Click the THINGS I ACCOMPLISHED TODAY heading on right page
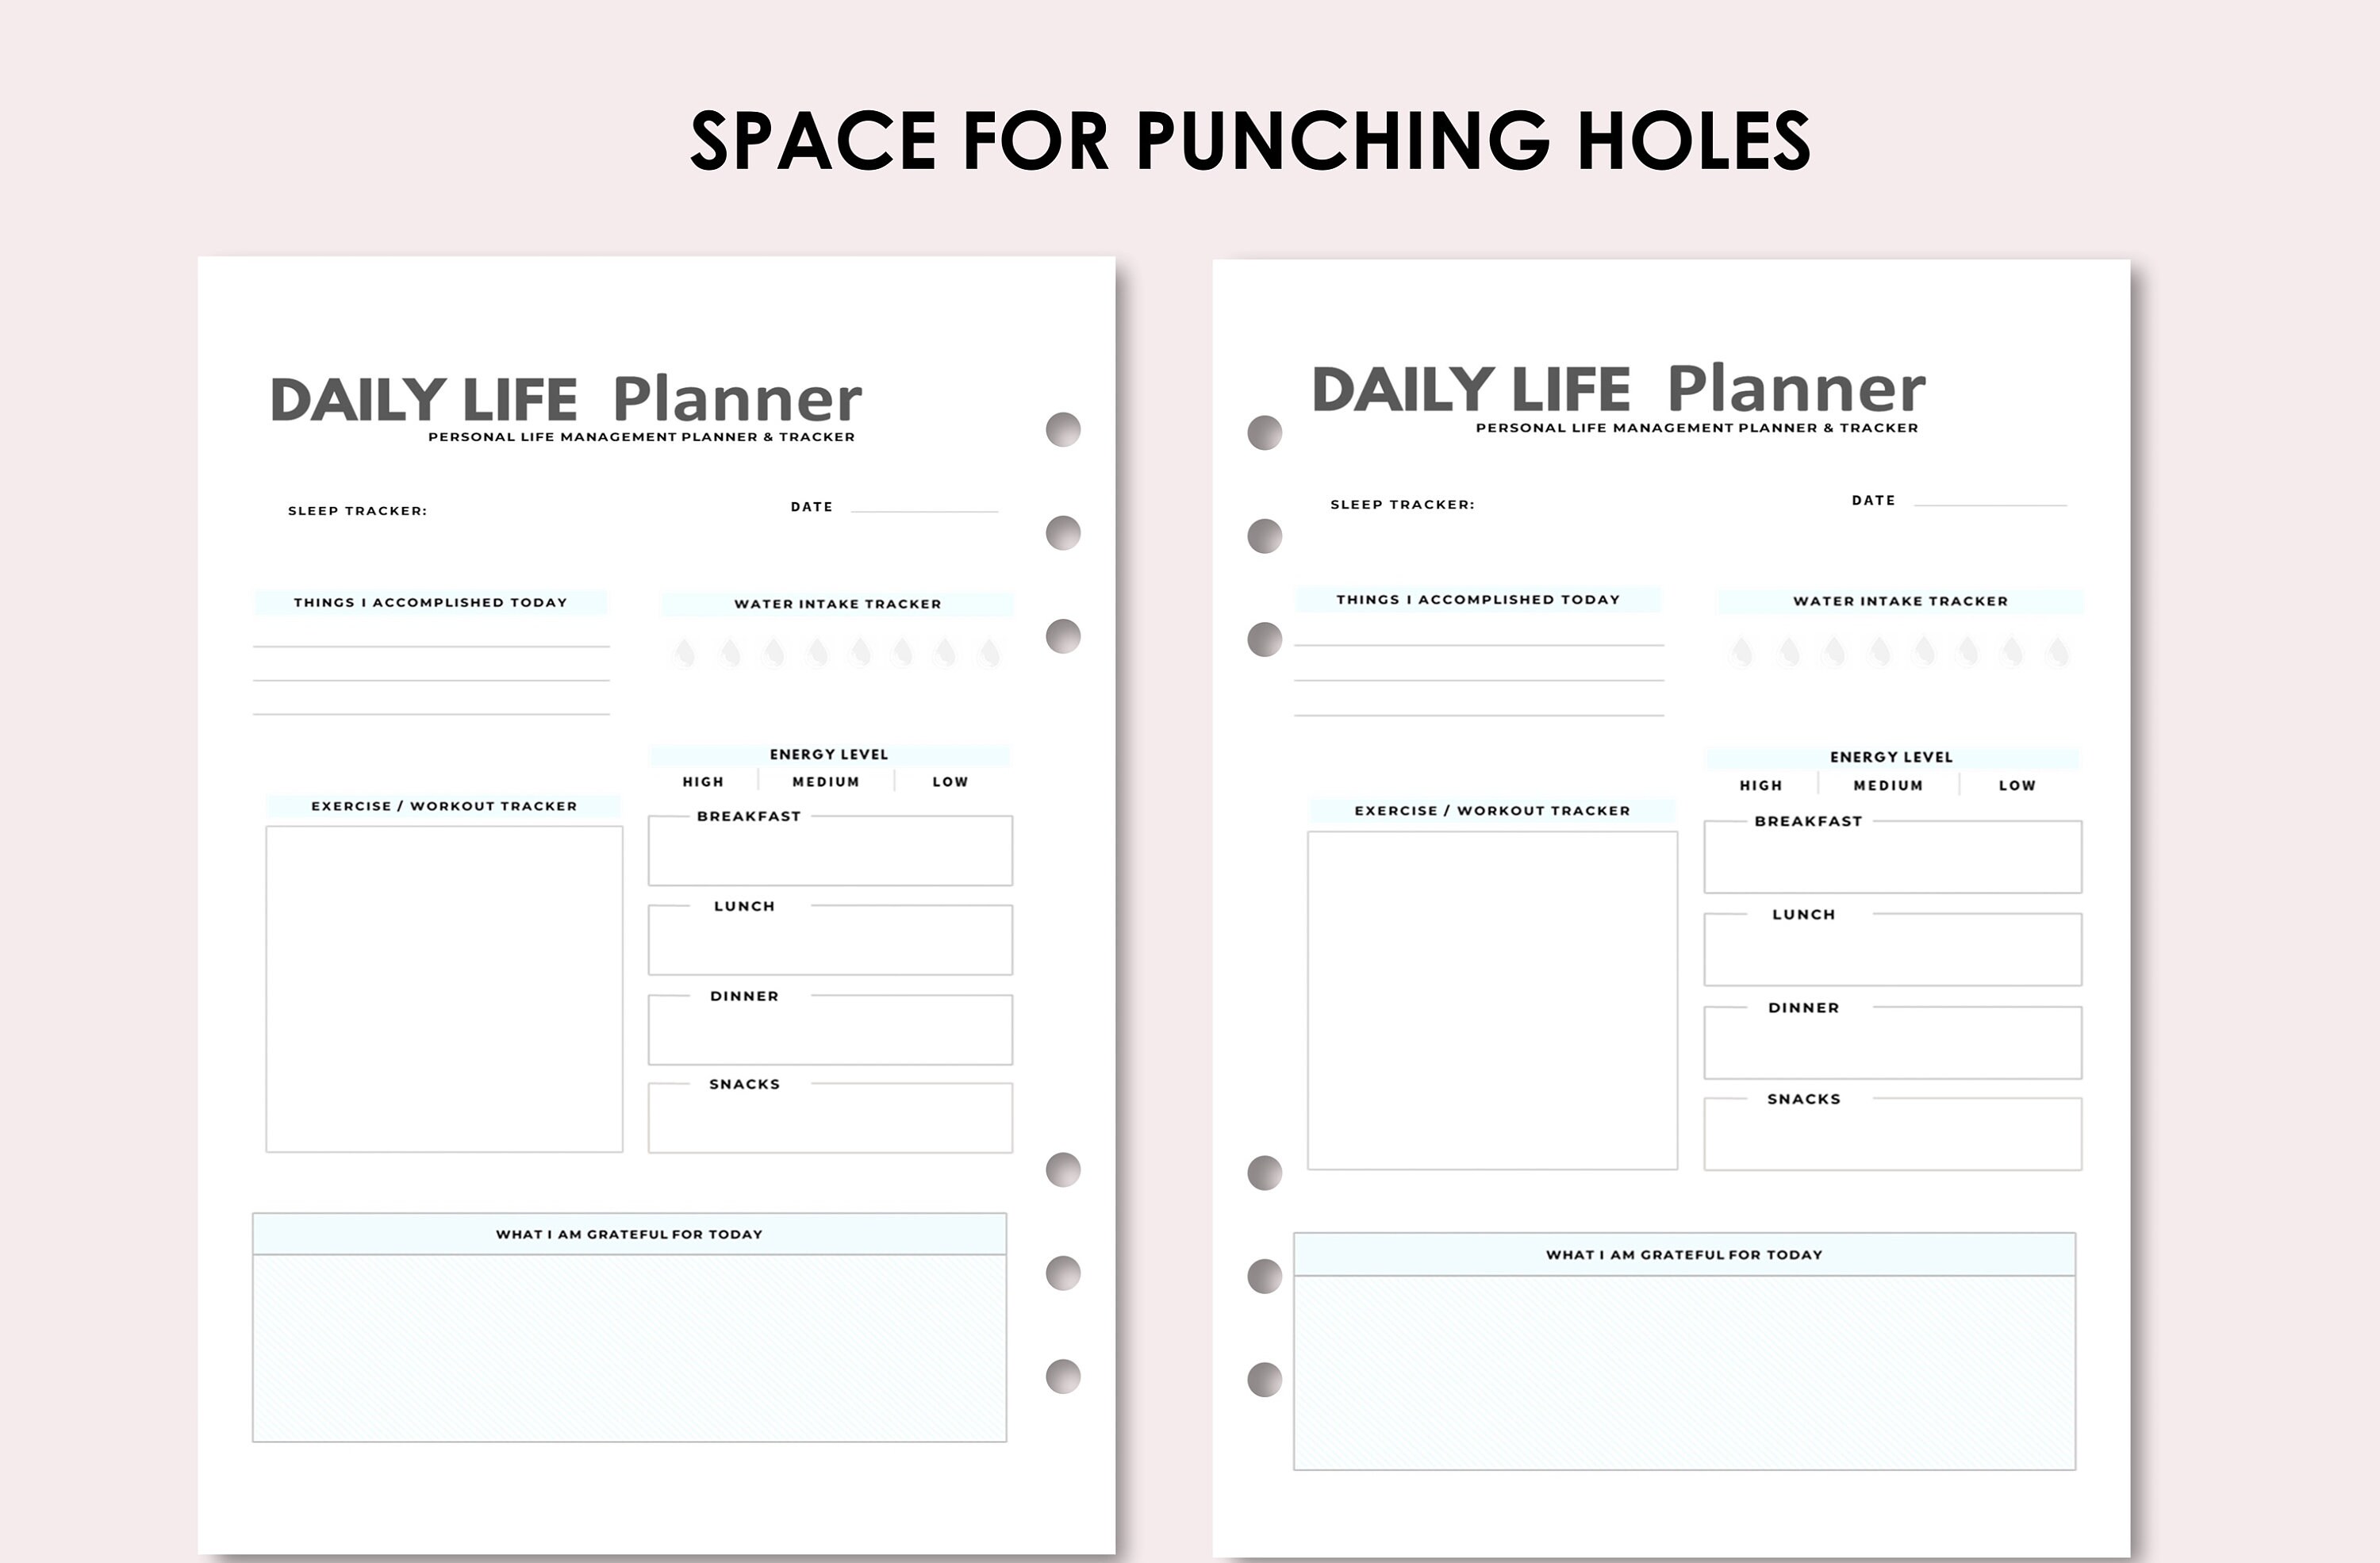This screenshot has height=1563, width=2380. click(x=1478, y=599)
